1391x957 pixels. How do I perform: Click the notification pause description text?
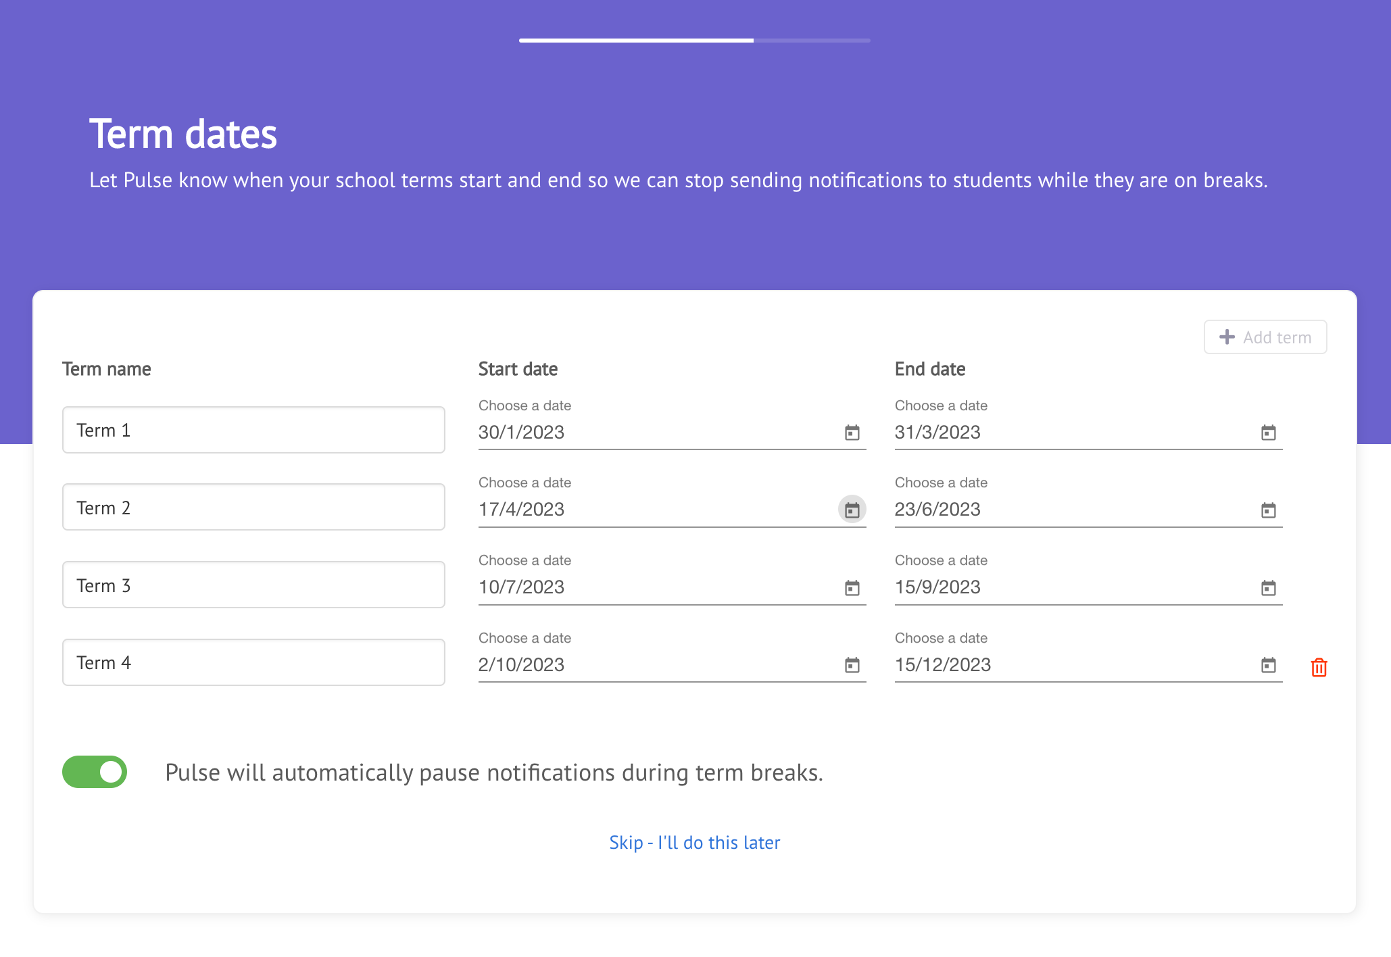494,772
